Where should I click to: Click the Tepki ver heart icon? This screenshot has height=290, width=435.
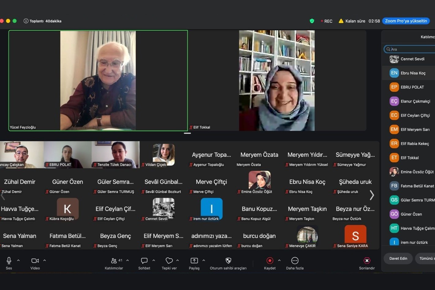tap(169, 261)
